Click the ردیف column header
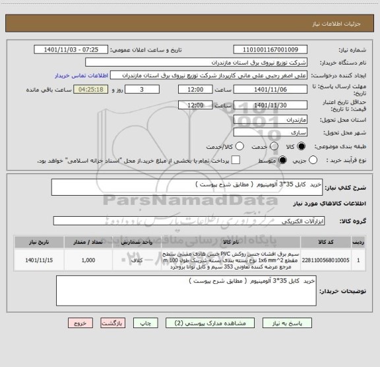The width and height of the screenshot is (380, 367). pyautogui.click(x=358, y=242)
